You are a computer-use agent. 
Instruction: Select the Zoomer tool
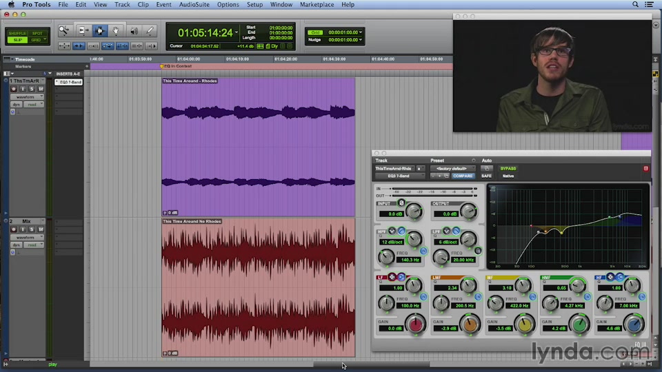click(64, 31)
